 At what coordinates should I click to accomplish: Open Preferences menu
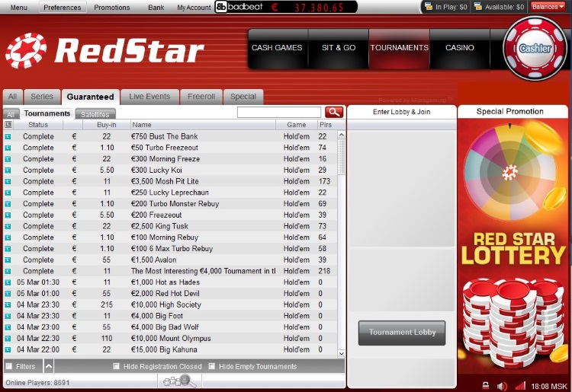[x=63, y=8]
